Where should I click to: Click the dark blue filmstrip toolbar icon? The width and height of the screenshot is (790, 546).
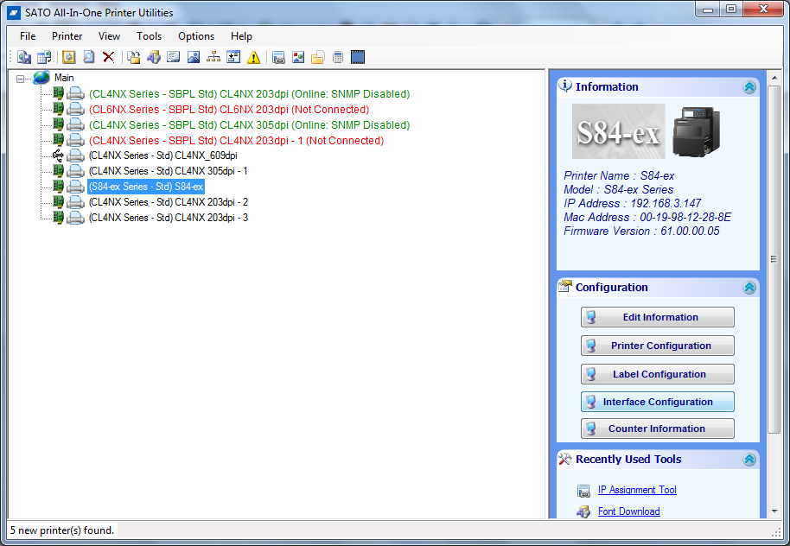pyautogui.click(x=358, y=57)
